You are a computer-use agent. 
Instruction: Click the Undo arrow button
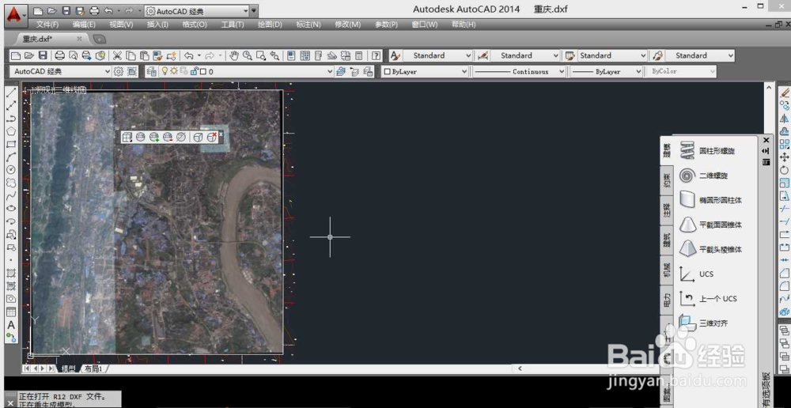tap(189, 55)
